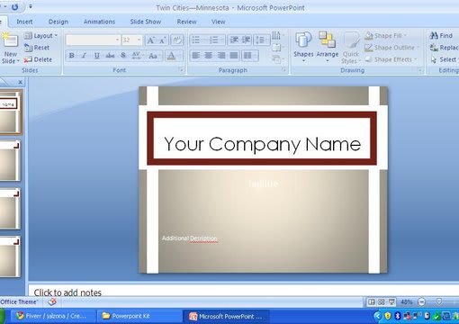Click the Font Color A icon
This screenshot has width=459, height=324.
(171, 56)
